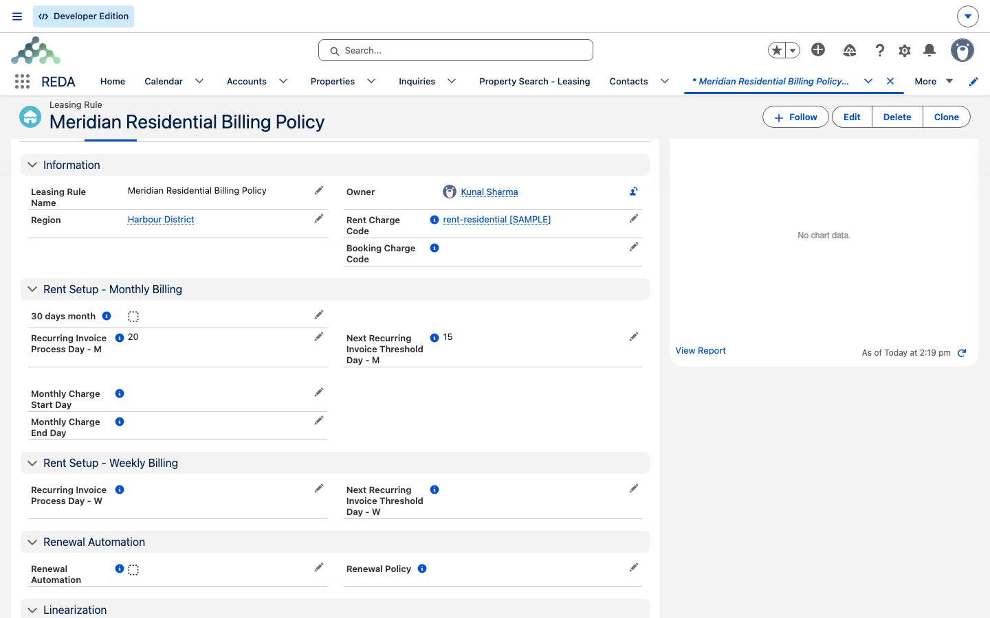Edit the Leasing Rule Name field
The image size is (990, 618).
(x=319, y=190)
